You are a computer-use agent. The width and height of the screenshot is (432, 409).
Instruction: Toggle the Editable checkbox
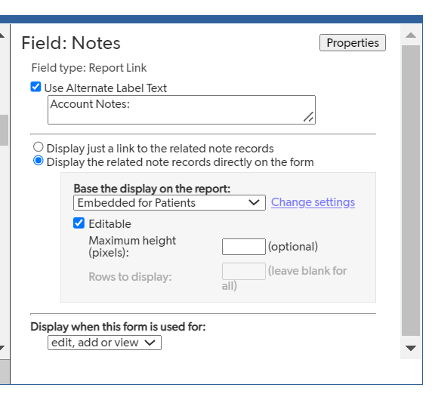point(79,223)
